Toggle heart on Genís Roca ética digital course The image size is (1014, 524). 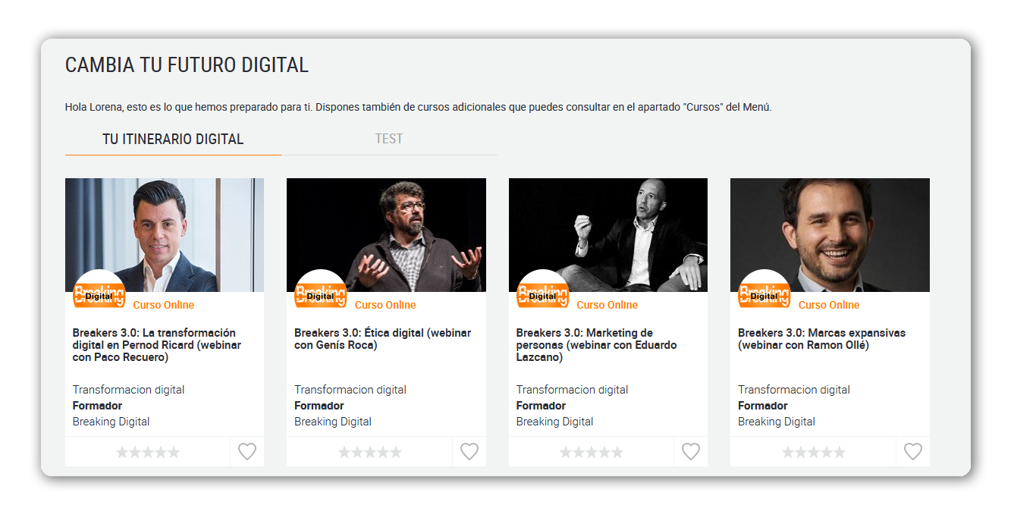[469, 452]
